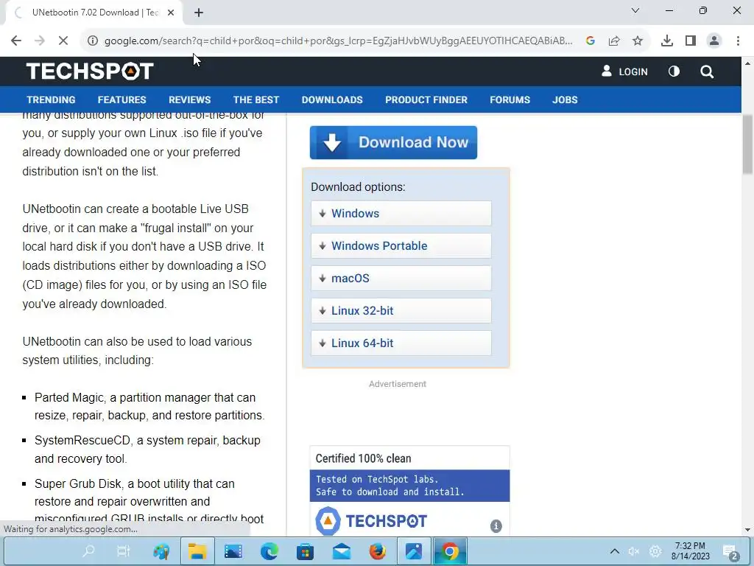Open taskbar search magnifier
754x566 pixels.
point(88,551)
